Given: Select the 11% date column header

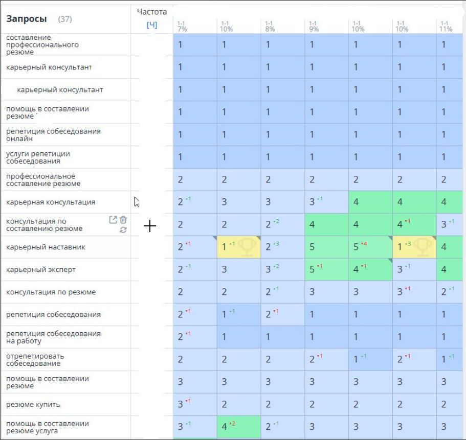Looking at the screenshot, I should tap(446, 26).
